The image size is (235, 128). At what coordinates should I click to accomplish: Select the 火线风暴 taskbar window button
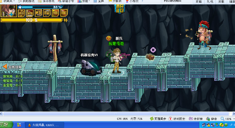(45, 125)
